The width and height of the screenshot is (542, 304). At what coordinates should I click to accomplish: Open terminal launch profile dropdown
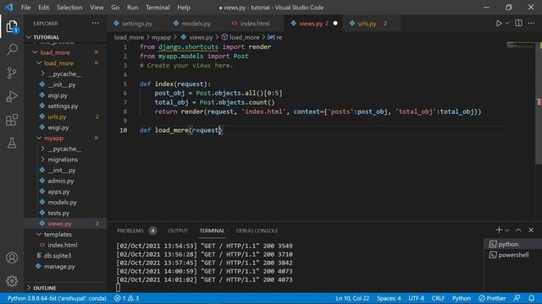(x=507, y=231)
